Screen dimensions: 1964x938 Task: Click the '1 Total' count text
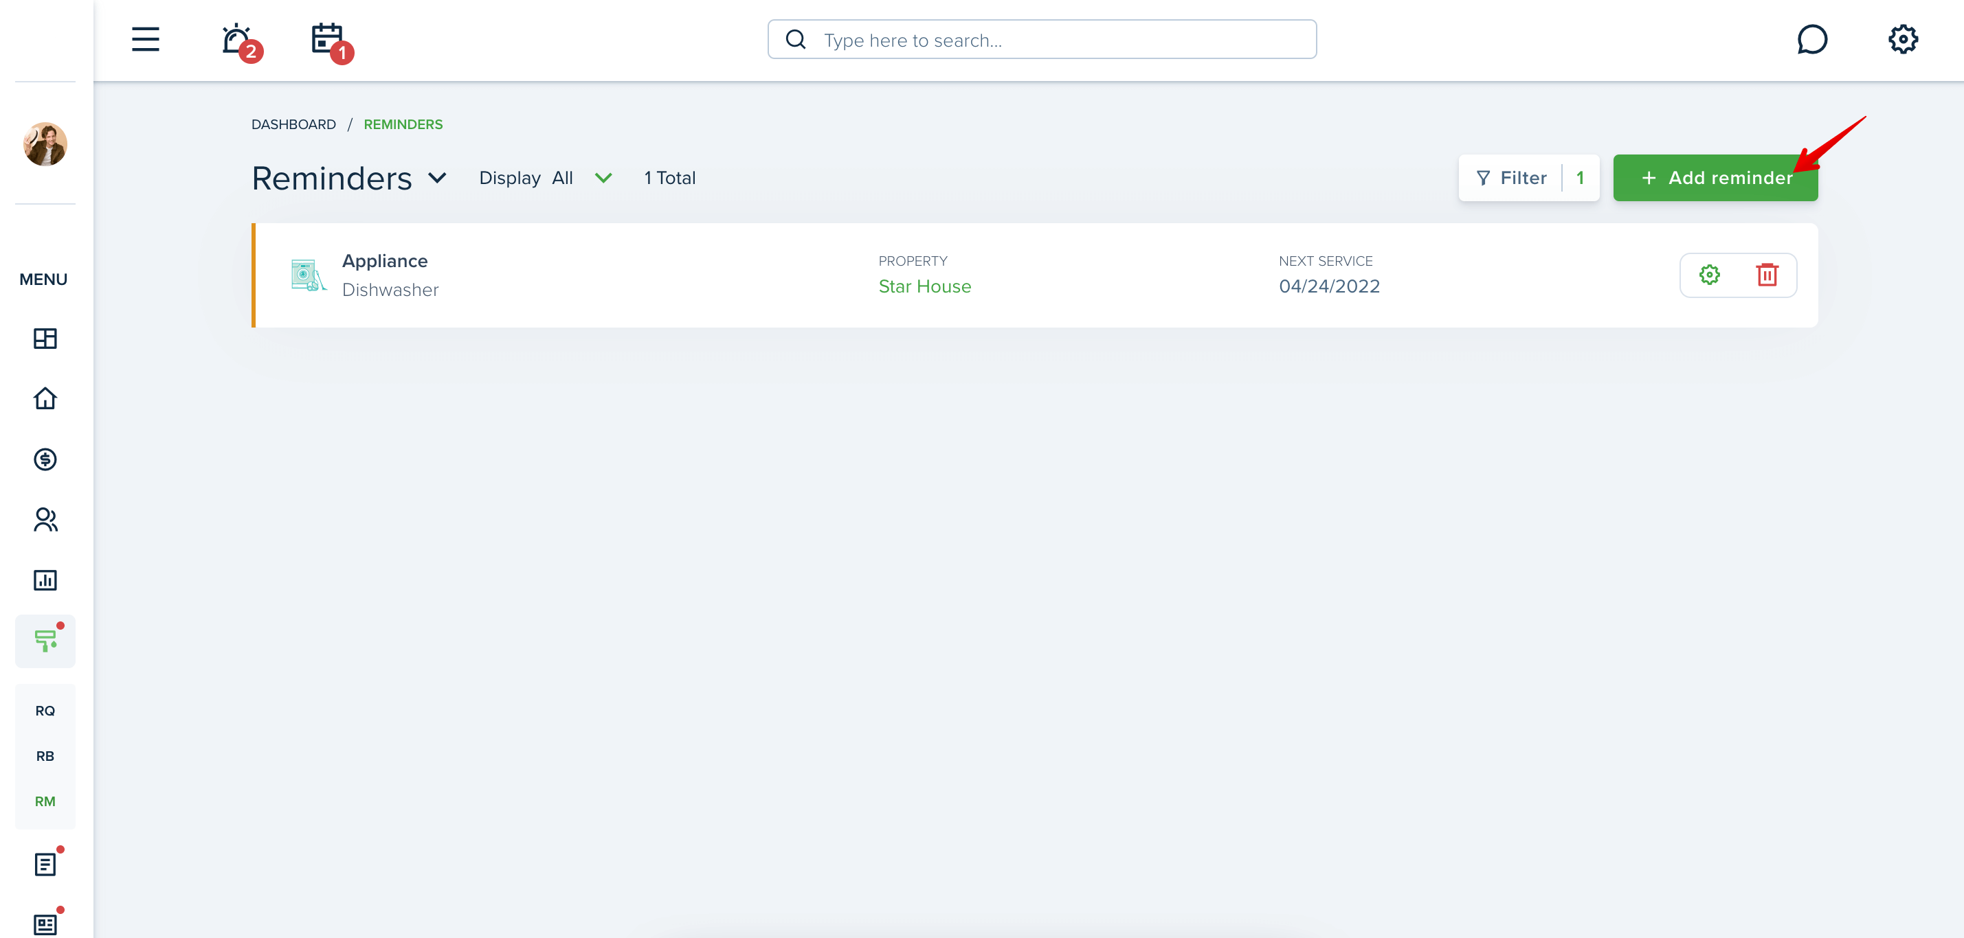point(669,178)
